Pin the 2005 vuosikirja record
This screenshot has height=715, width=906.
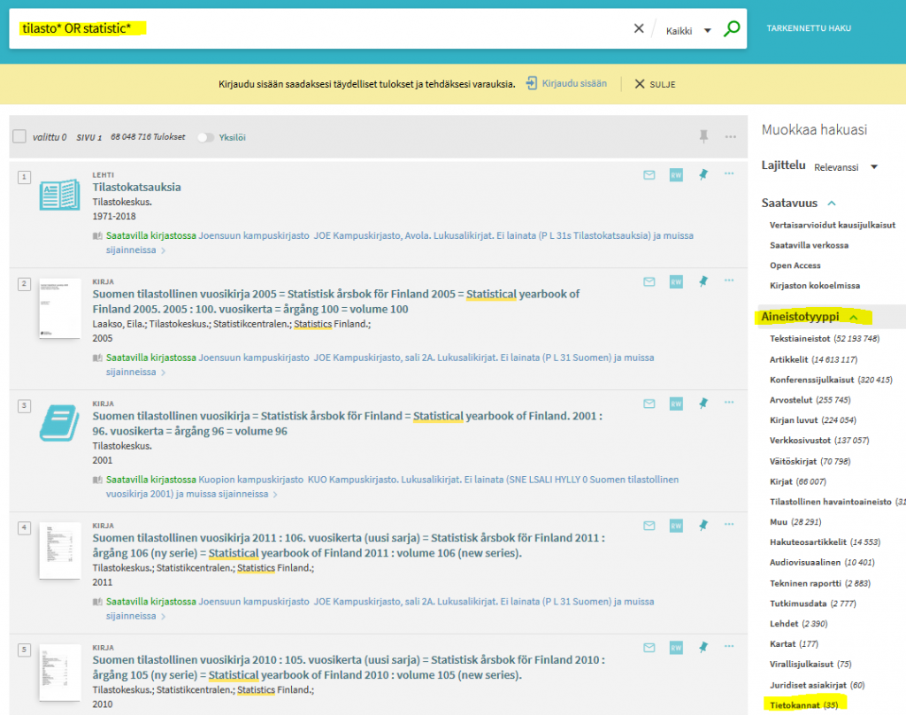coord(703,281)
